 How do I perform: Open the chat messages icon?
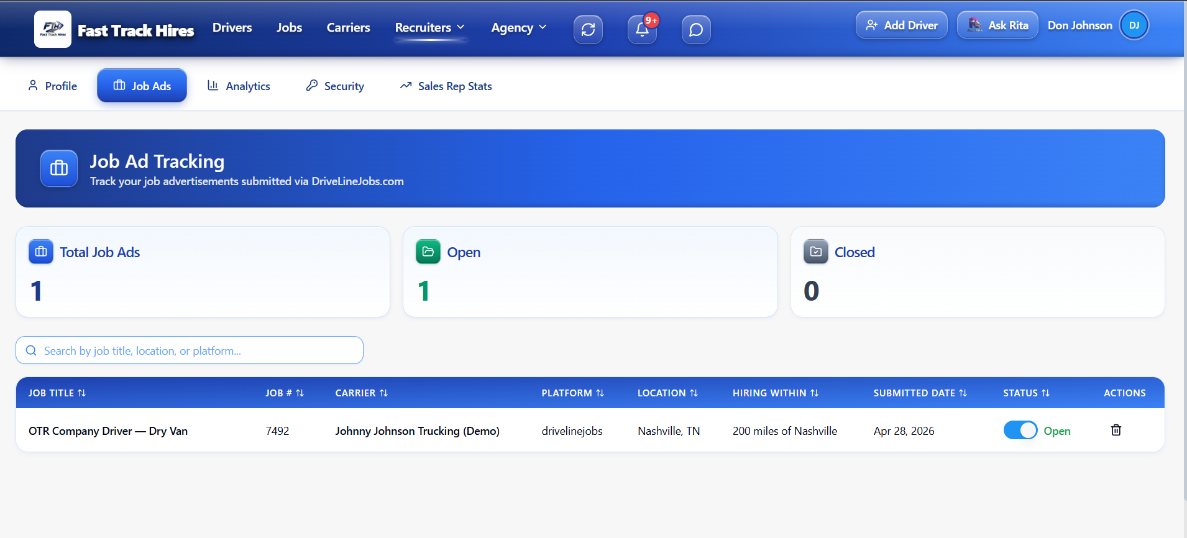point(696,29)
